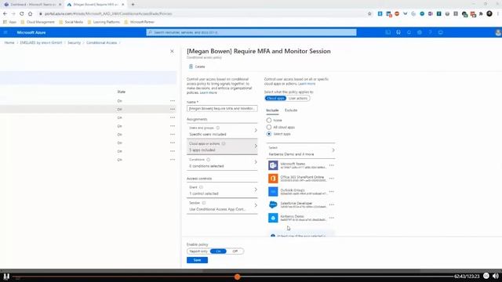Expand Users and groups assignment
This screenshot has height=282, width=502.
[222, 131]
